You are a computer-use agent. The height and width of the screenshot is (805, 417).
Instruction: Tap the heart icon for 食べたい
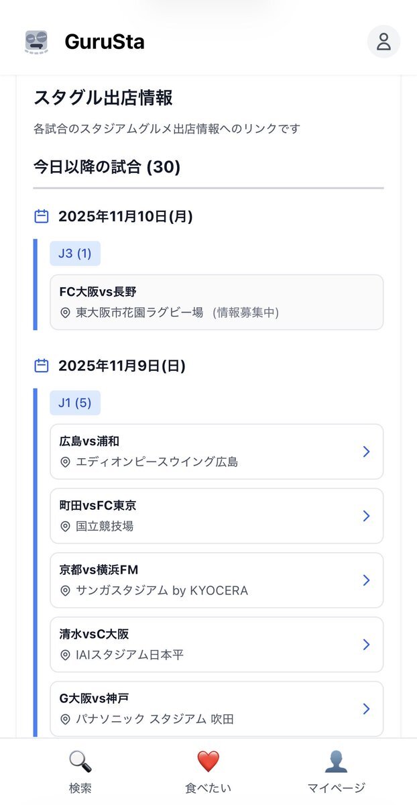click(208, 761)
